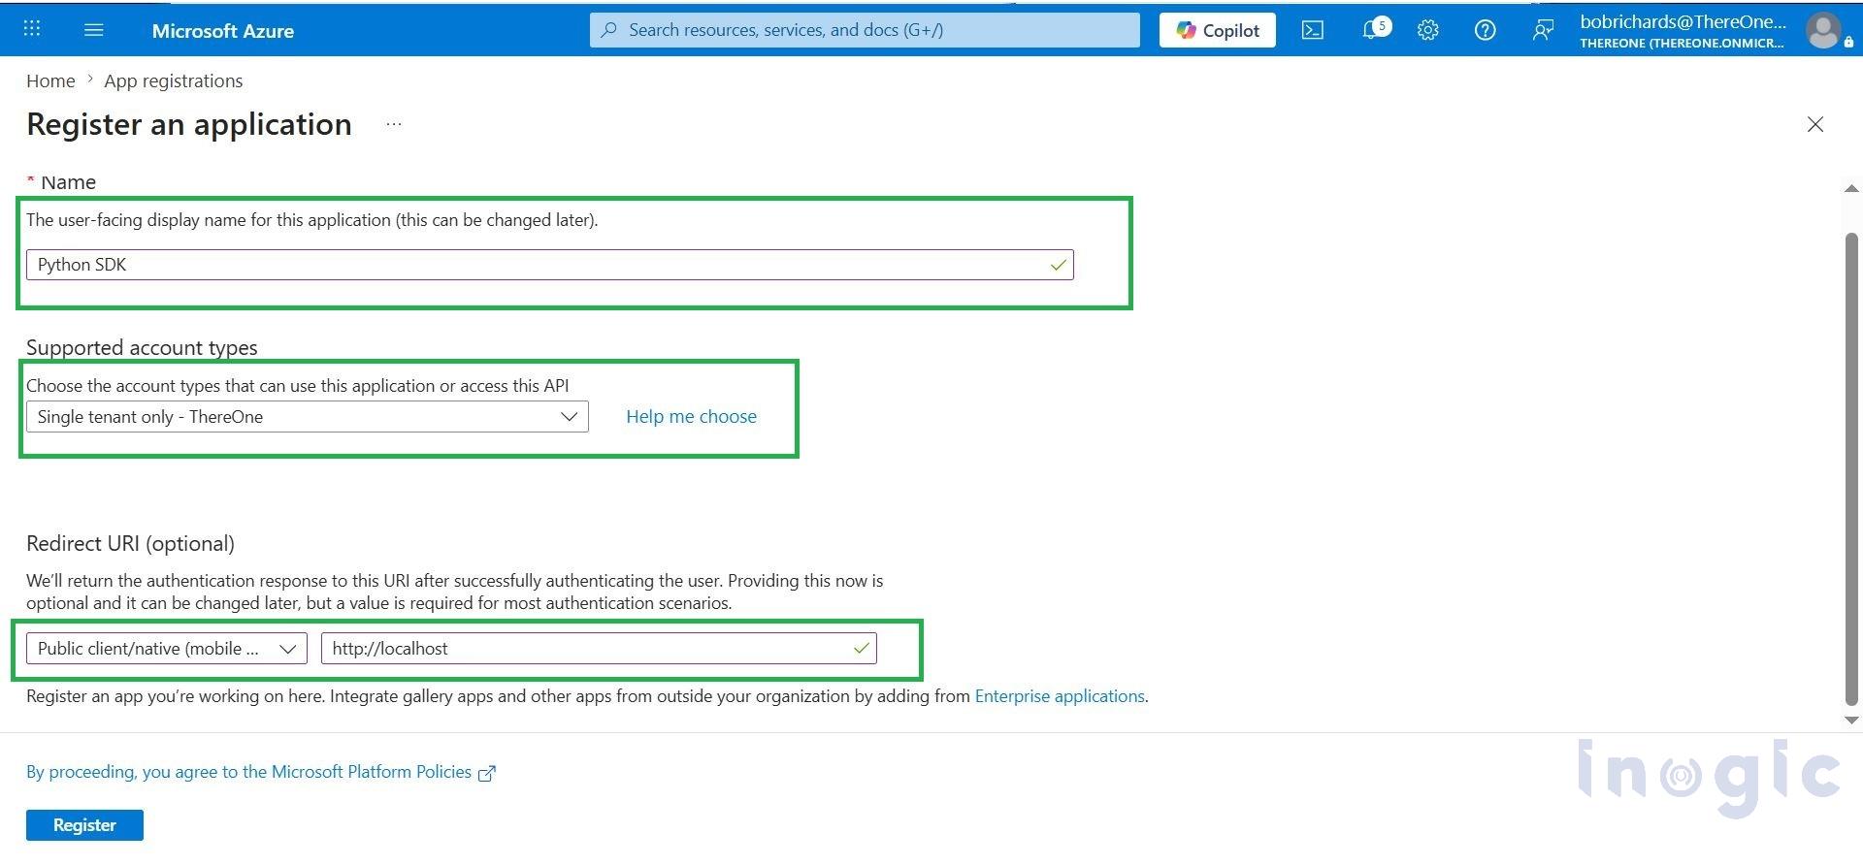
Task: Click the search resources box
Action: point(865,30)
